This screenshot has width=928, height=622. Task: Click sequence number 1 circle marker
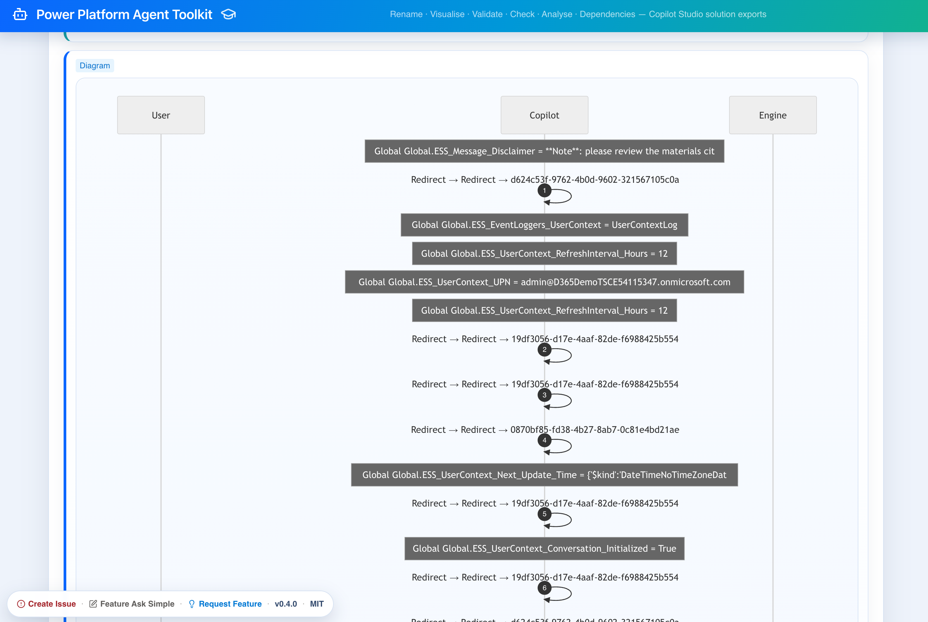[544, 191]
